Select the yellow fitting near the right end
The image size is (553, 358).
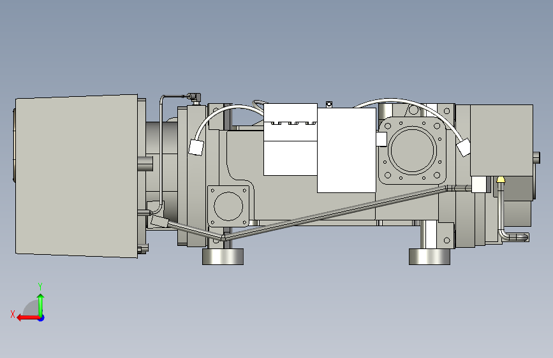pyautogui.click(x=501, y=180)
